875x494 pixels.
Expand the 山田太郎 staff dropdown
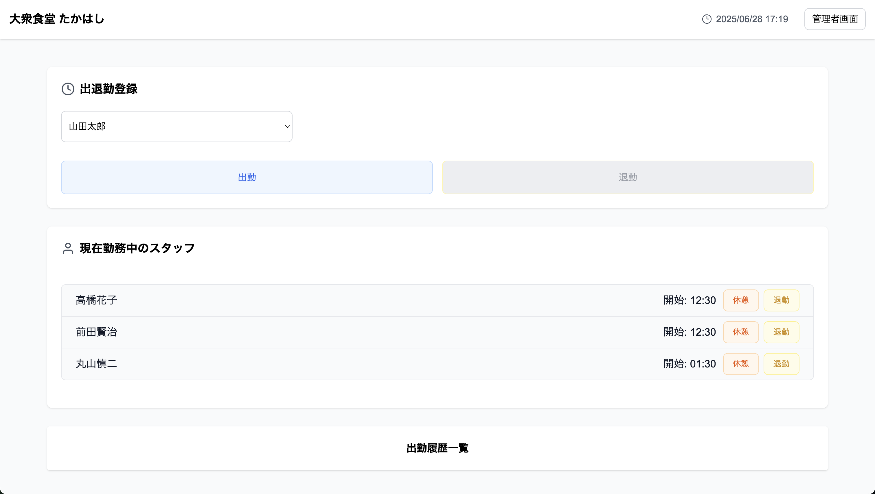pyautogui.click(x=176, y=127)
